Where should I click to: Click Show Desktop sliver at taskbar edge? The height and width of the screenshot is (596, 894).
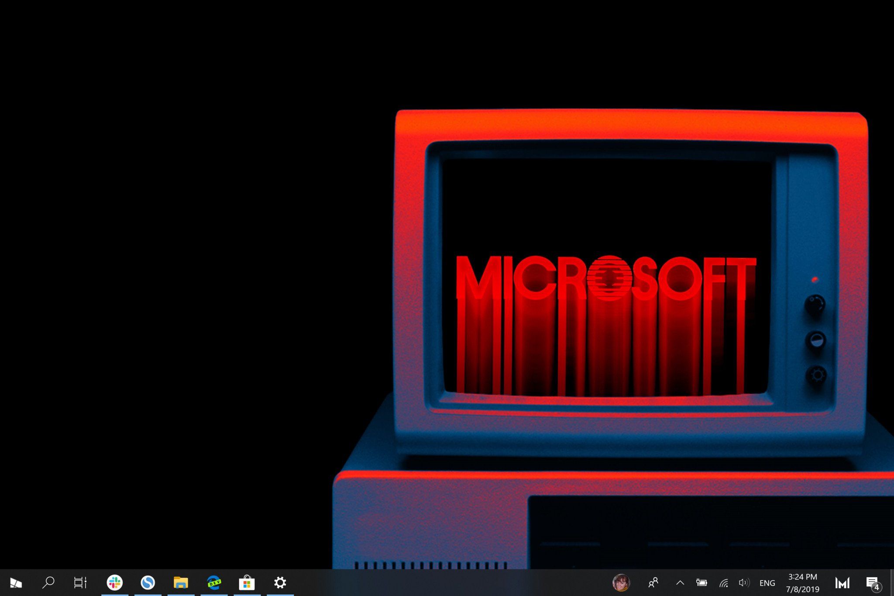(892, 582)
